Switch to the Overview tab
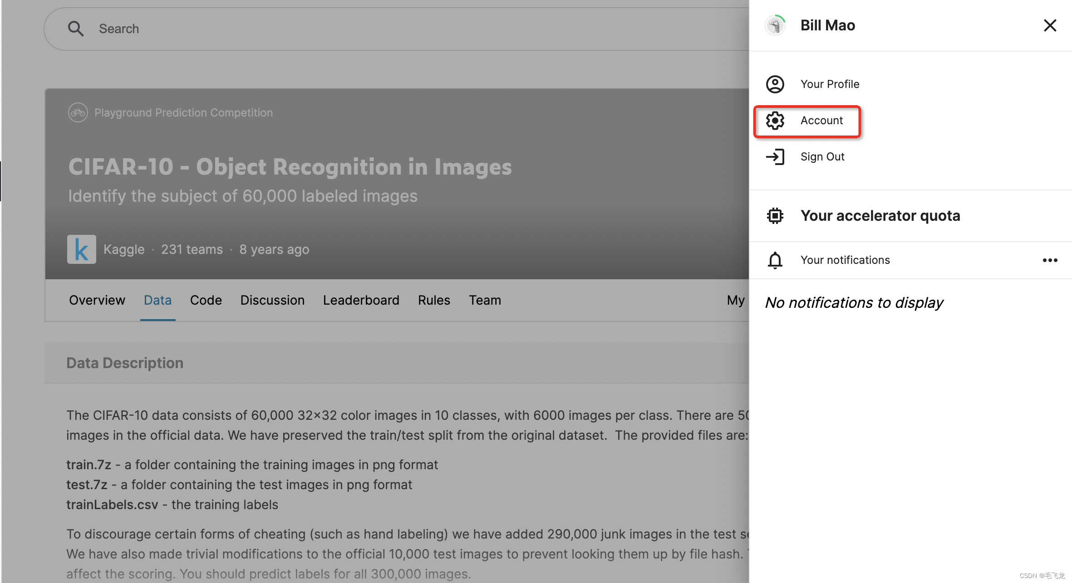The width and height of the screenshot is (1072, 583). [x=97, y=300]
